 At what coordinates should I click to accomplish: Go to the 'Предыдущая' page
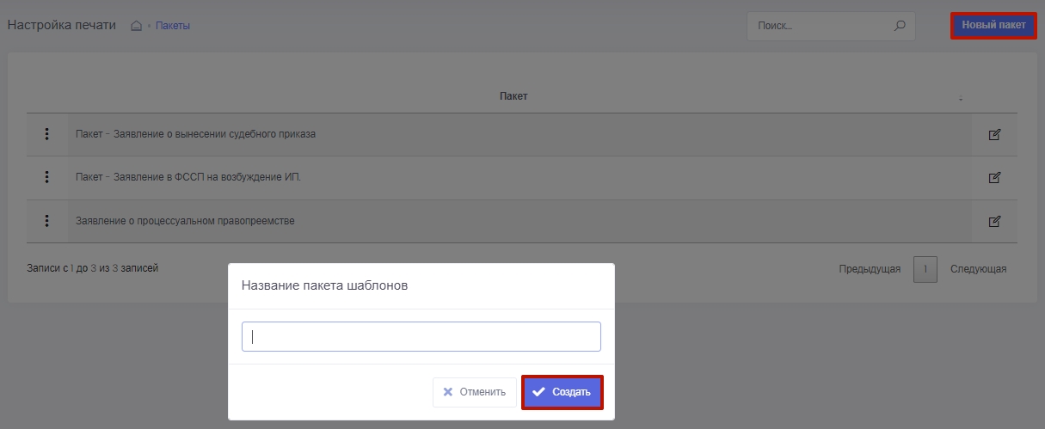click(x=870, y=269)
